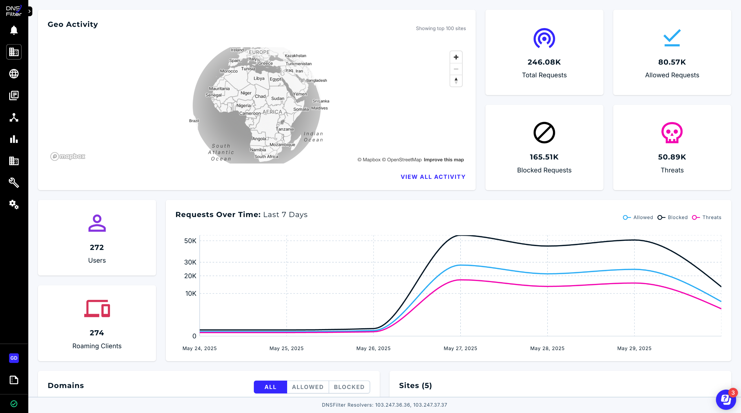Image resolution: width=741 pixels, height=413 pixels.
Task: Open the network deployments icon in sidebar
Action: pyautogui.click(x=14, y=117)
